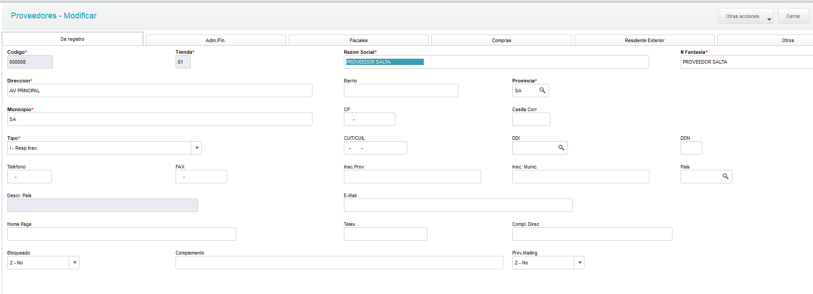Open the Compras tab

pyautogui.click(x=501, y=40)
